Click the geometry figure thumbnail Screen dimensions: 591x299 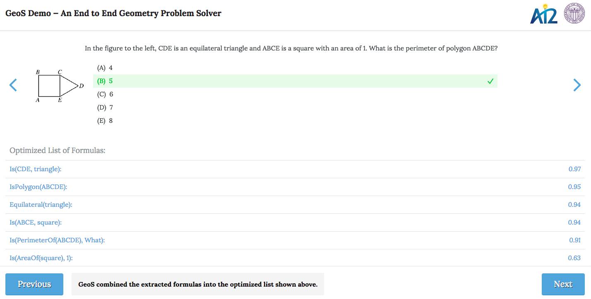(59, 86)
